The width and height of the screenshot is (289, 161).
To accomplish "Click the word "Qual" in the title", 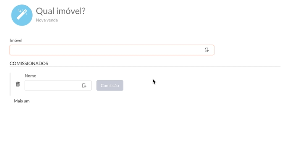I will coord(45,11).
